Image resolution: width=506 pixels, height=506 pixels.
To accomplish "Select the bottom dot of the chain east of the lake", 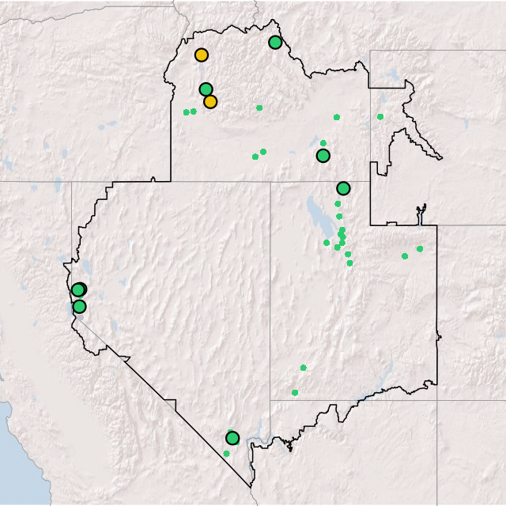I will 349,263.
